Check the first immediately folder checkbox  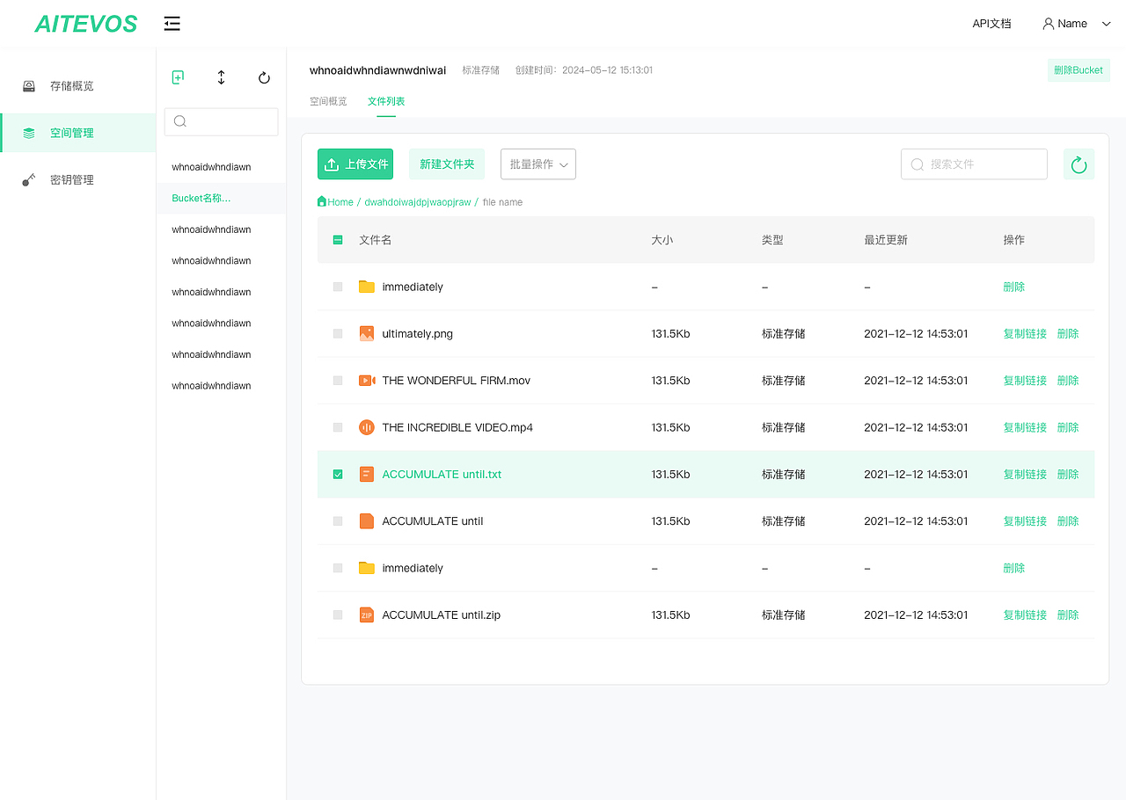(338, 287)
